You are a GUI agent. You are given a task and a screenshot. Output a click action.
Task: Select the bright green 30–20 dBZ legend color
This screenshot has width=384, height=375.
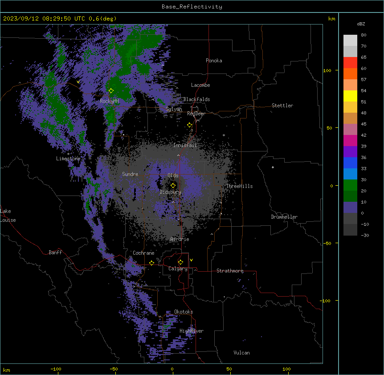(x=350, y=185)
